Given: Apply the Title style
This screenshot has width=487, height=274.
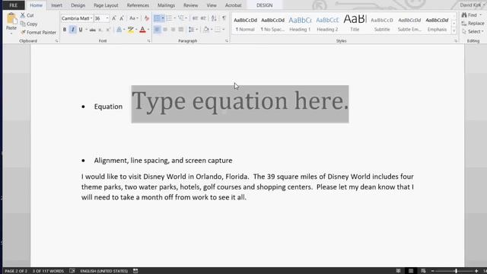Looking at the screenshot, I should coord(355,24).
